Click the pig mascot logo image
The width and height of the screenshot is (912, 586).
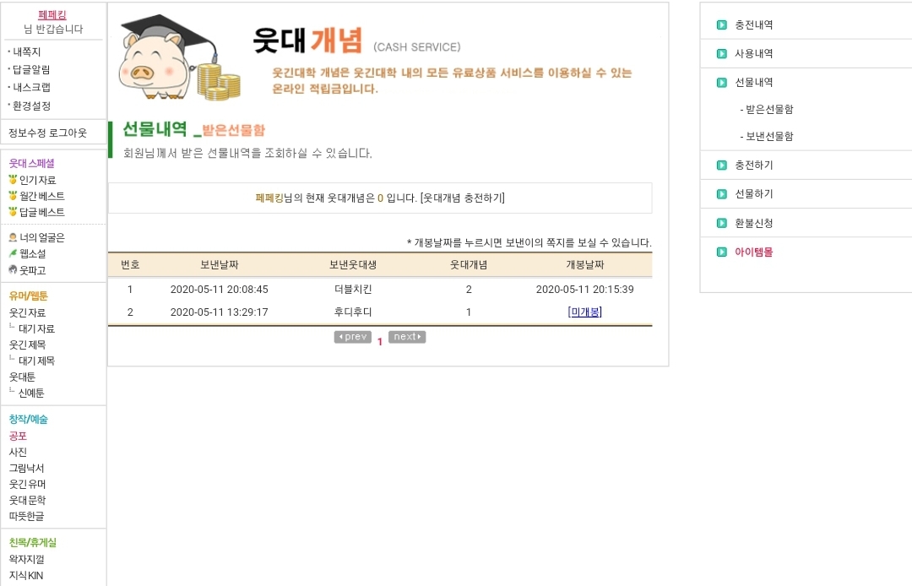tap(179, 57)
